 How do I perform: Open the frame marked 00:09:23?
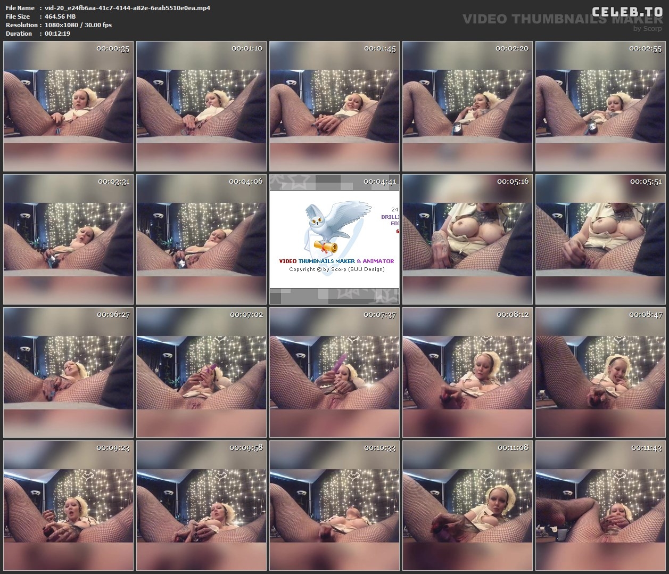click(68, 506)
